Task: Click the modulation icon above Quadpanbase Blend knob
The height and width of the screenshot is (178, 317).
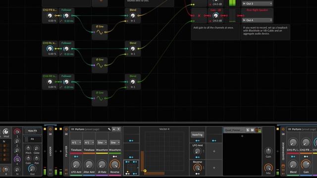Action: click(x=293, y=156)
